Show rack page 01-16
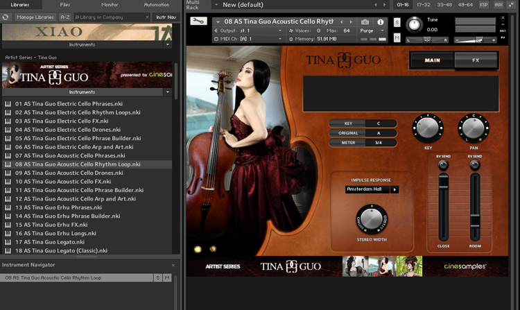The image size is (520, 310). click(403, 5)
